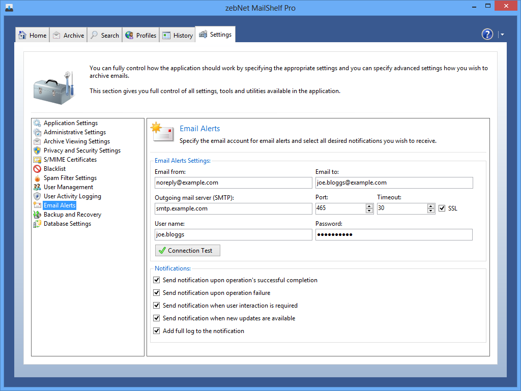Click the User name input field
The image size is (521, 391).
[x=234, y=235]
